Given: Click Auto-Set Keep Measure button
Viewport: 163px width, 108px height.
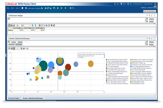Looking at the screenshot, I should pyautogui.click(x=150, y=11).
